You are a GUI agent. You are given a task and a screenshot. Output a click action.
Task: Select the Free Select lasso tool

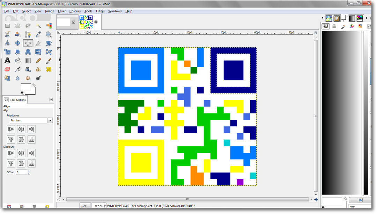[x=28, y=26]
